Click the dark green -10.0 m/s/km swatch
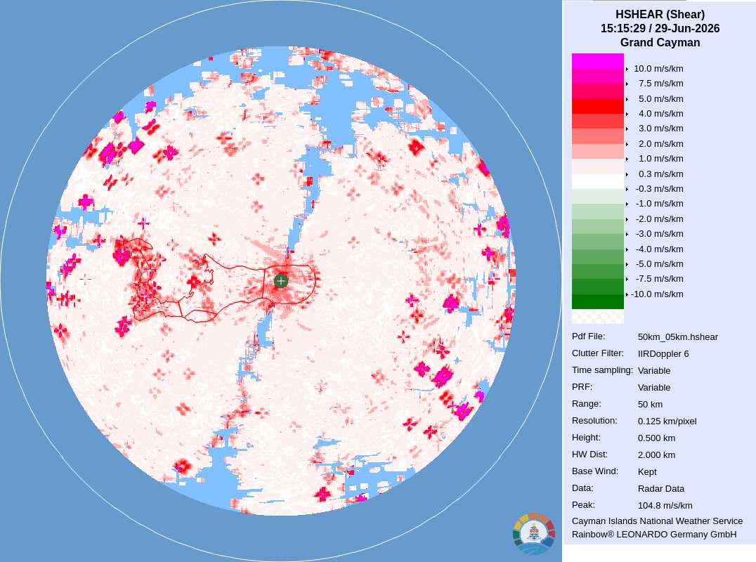Viewport: 756px width, 562px height. point(597,301)
